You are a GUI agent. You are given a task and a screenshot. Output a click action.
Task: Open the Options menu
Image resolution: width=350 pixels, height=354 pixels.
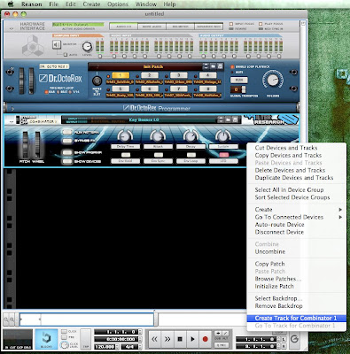click(118, 4)
